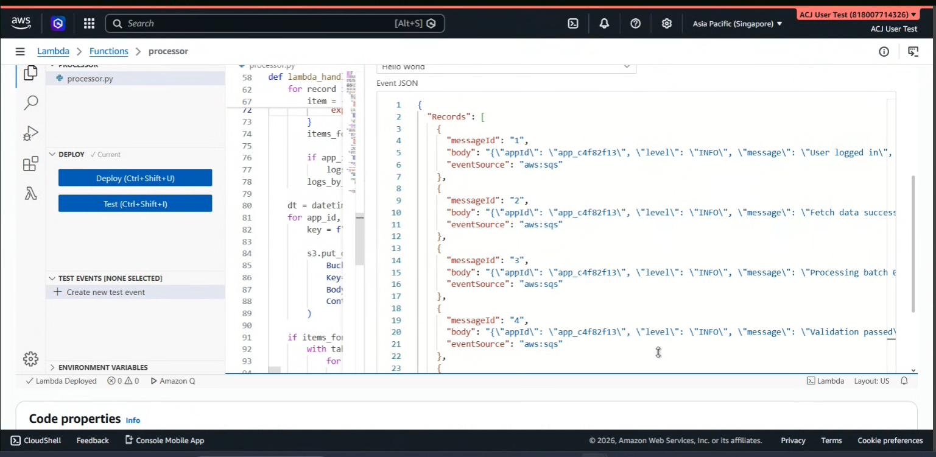Open the processor.py editor tab
This screenshot has height=457, width=936.
click(x=268, y=65)
